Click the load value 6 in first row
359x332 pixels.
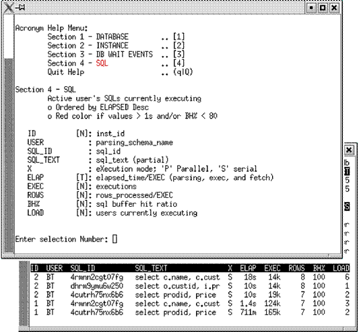point(347,277)
